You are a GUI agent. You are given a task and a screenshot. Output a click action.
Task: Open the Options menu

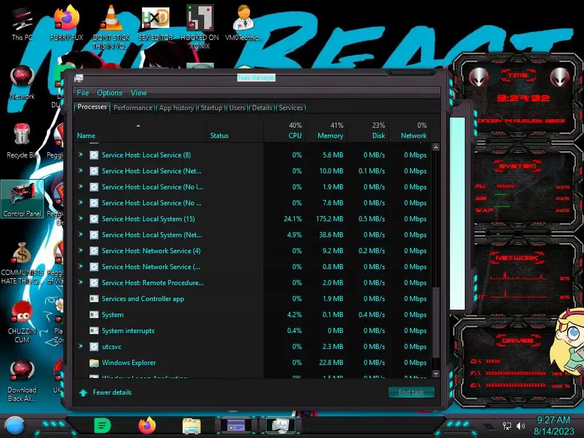pos(109,92)
